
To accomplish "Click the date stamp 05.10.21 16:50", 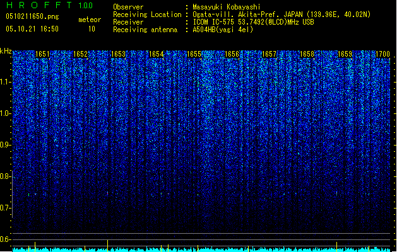I will (x=32, y=29).
